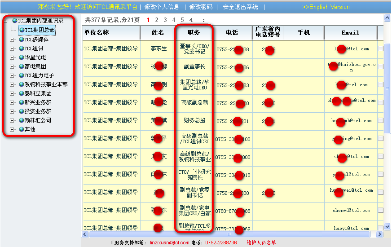The width and height of the screenshot is (392, 247).
Task: Click globe icon beside 家电集团
Action: [22, 66]
